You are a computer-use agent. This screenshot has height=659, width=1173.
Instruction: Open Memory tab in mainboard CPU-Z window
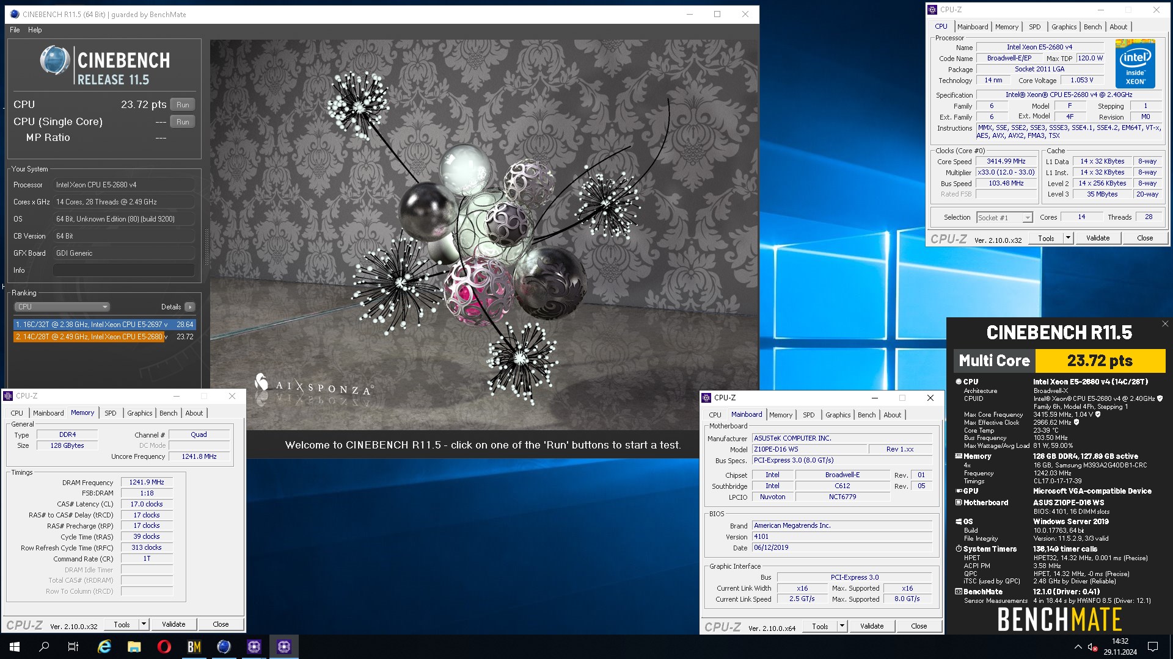(x=781, y=415)
